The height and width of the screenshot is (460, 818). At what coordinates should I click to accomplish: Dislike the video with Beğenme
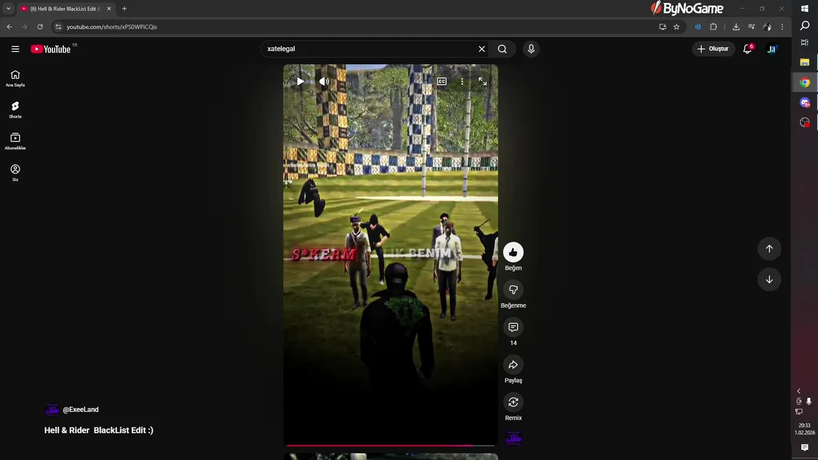pyautogui.click(x=513, y=289)
